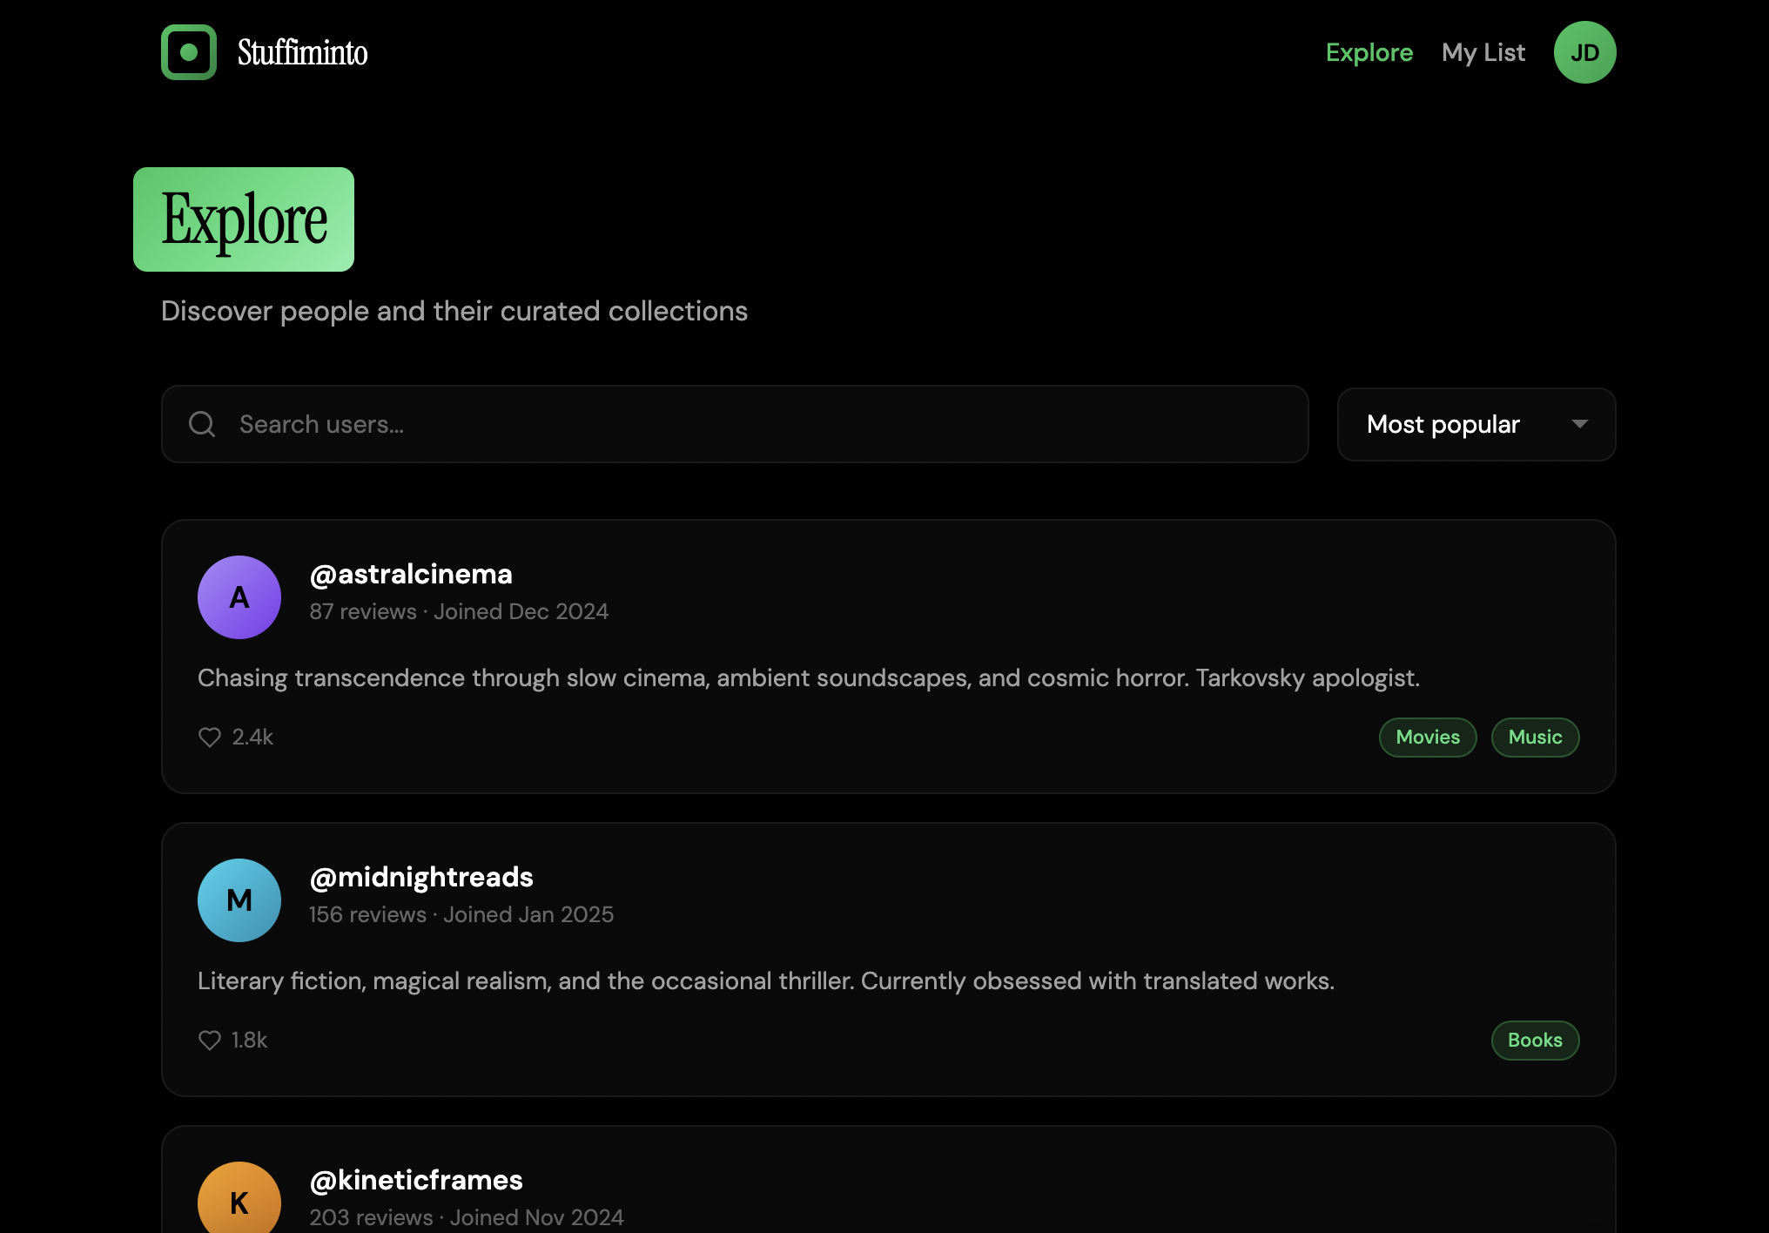Click the Stuffiminto logo icon
Viewport: 1769px width, 1233px height.
(188, 51)
